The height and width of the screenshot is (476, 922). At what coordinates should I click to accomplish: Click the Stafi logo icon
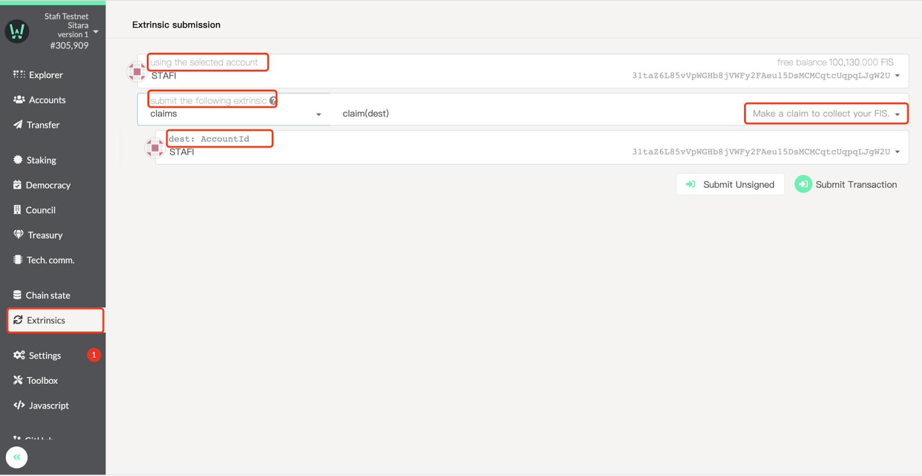(x=17, y=31)
